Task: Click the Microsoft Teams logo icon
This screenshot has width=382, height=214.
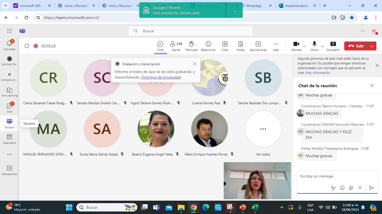Action: pos(22,31)
